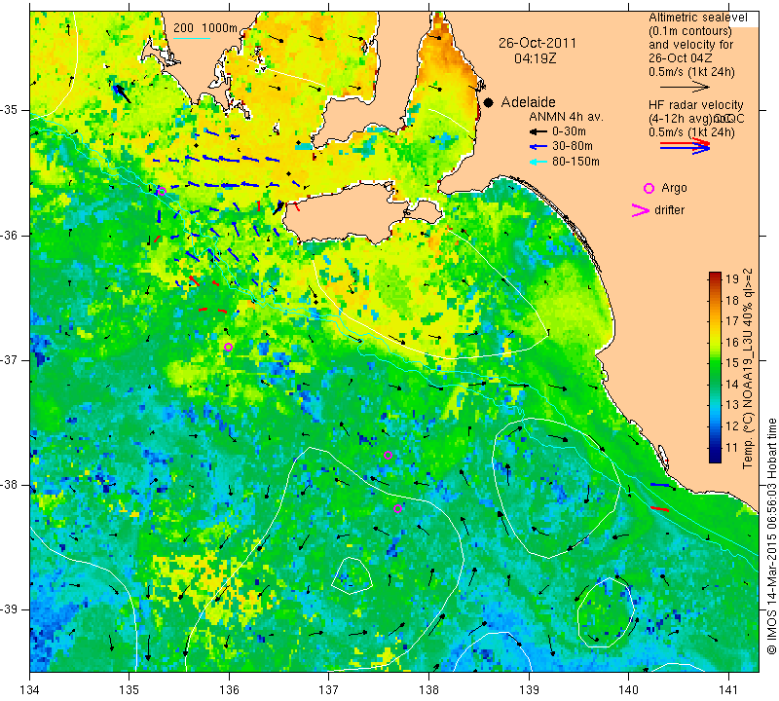Viewport: 779px width, 701px height.
Task: Click the temperature colorbar at 19 degrees
Action: [x=715, y=278]
